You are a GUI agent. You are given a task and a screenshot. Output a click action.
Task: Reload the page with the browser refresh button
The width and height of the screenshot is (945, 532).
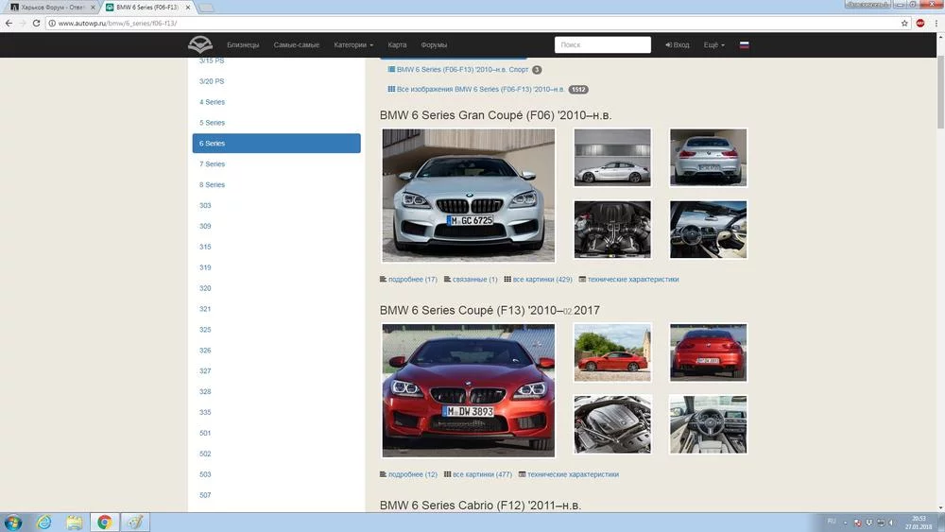37,23
